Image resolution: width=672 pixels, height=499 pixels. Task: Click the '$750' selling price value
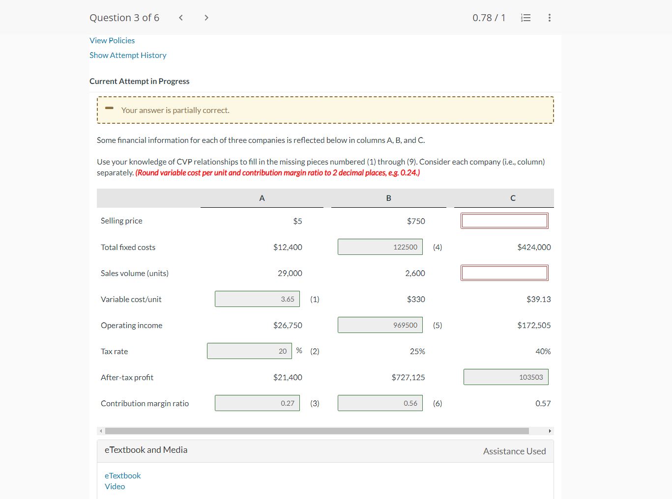(416, 221)
